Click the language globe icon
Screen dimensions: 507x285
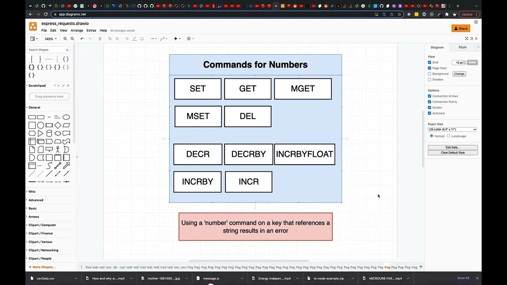(x=476, y=22)
